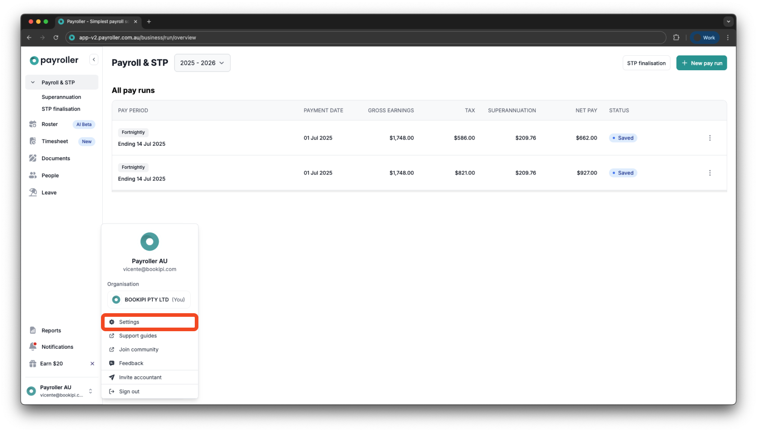
Task: Open the kebab menu on the first pay run
Action: (710, 138)
